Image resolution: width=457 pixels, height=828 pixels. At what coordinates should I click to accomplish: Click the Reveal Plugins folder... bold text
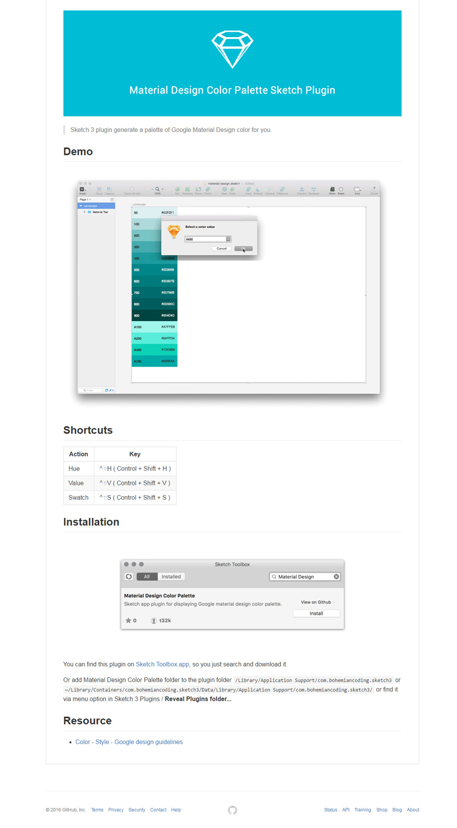click(198, 699)
